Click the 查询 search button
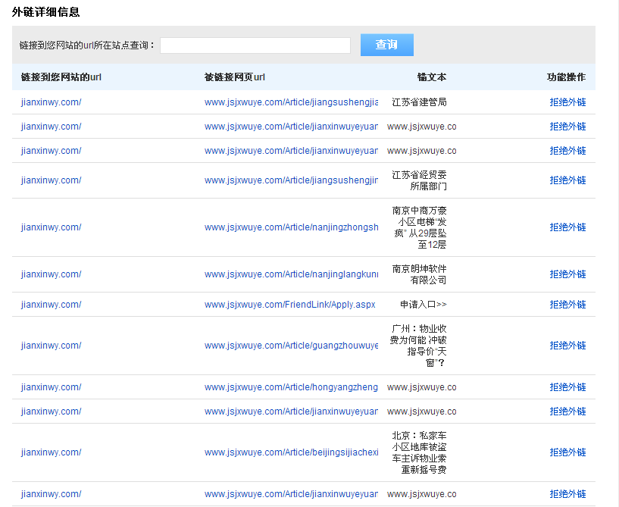619x507 pixels. [386, 45]
